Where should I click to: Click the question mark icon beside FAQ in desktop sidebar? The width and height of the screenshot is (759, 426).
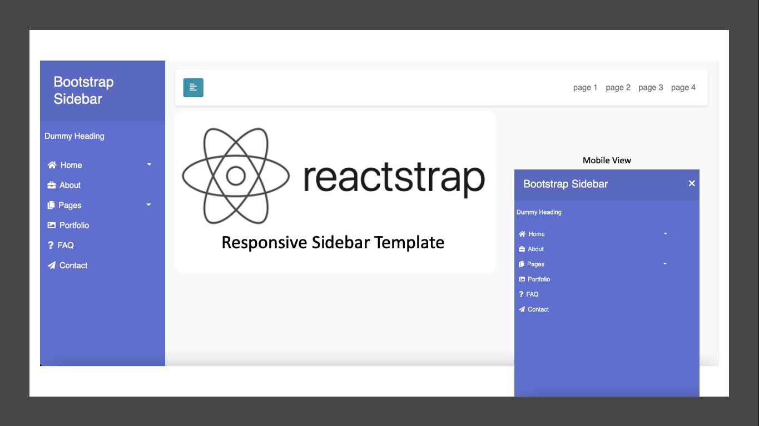click(51, 245)
